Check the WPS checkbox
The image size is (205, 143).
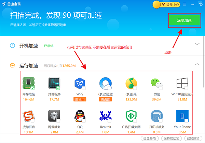coord(84,88)
